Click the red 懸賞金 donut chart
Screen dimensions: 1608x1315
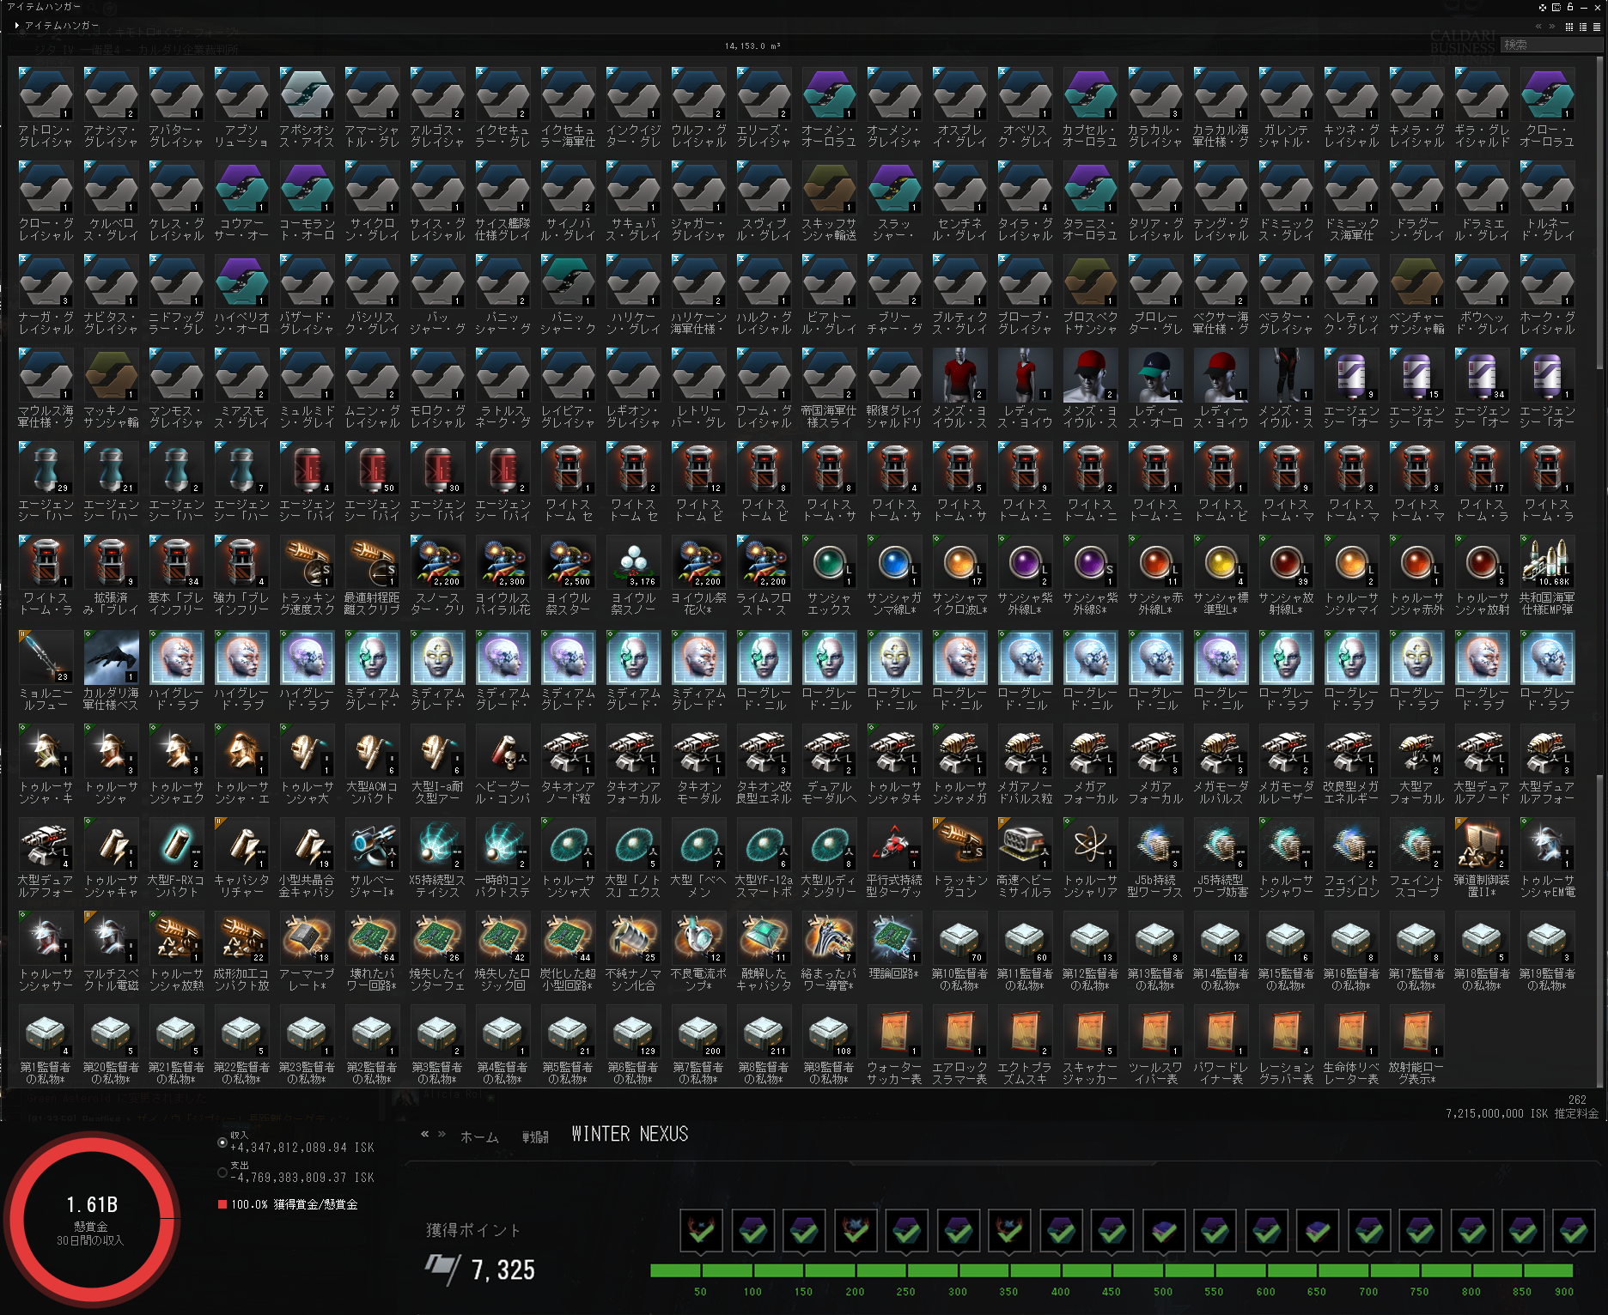pyautogui.click(x=91, y=1219)
